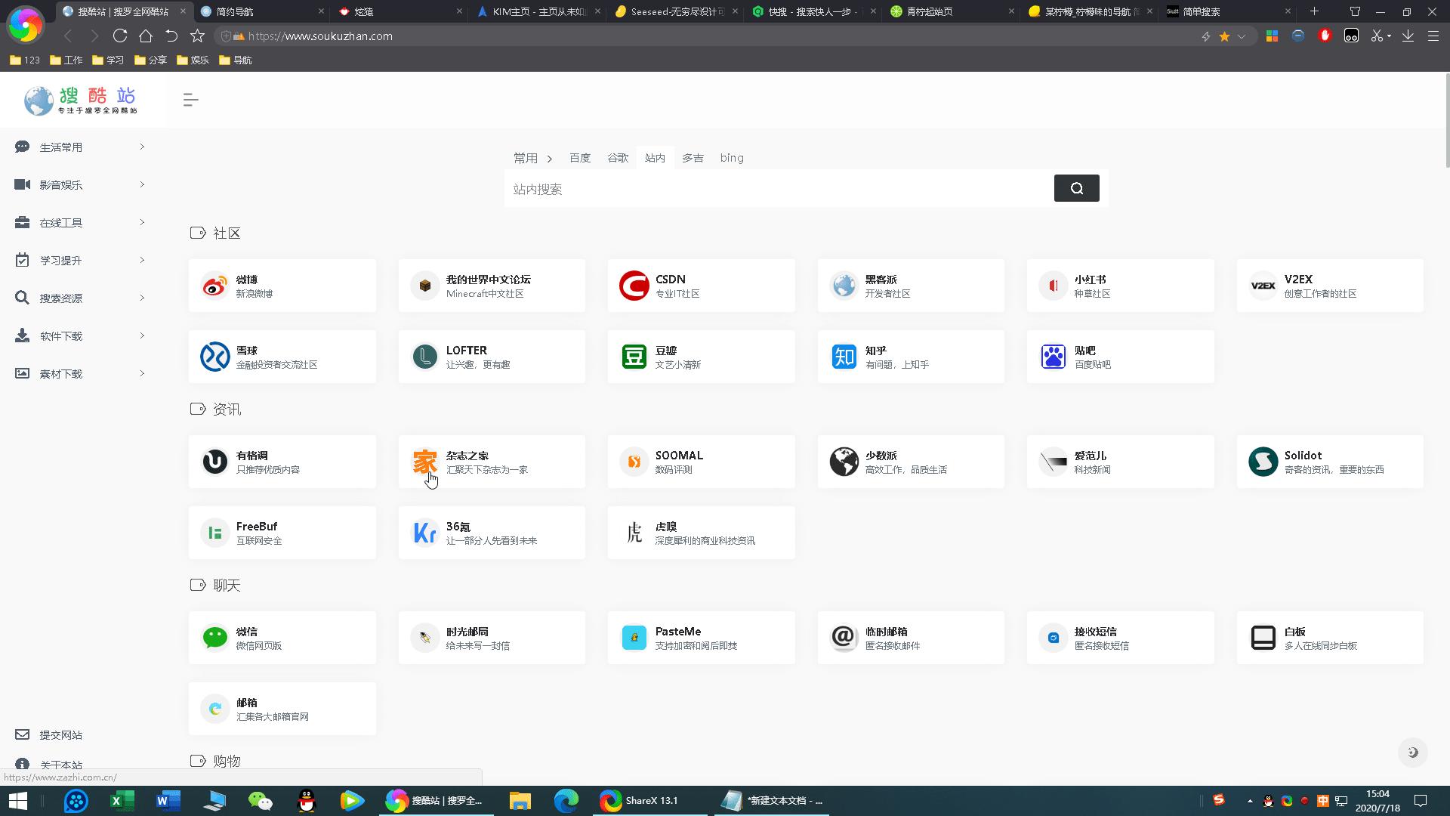
Task: Open the 36Kr site icon
Action: coord(424,533)
